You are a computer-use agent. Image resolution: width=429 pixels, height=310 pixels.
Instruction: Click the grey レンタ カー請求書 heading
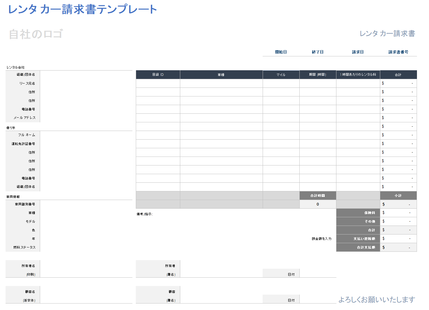click(387, 33)
